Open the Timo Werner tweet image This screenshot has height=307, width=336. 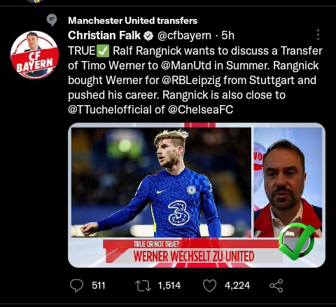coord(197,195)
